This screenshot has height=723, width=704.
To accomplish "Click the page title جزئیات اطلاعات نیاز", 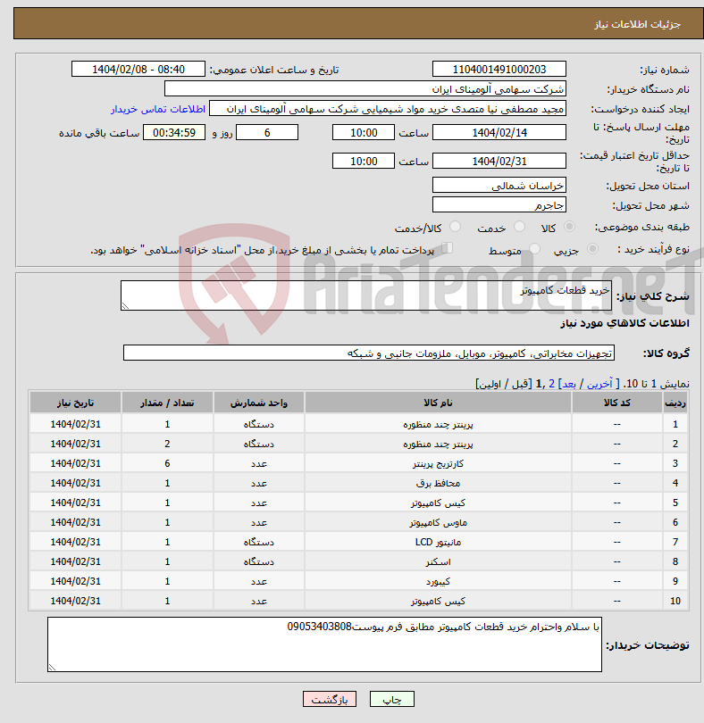I will 637,24.
